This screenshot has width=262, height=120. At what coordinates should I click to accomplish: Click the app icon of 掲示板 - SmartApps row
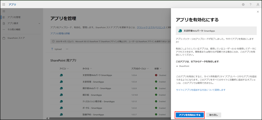click(x=61, y=95)
